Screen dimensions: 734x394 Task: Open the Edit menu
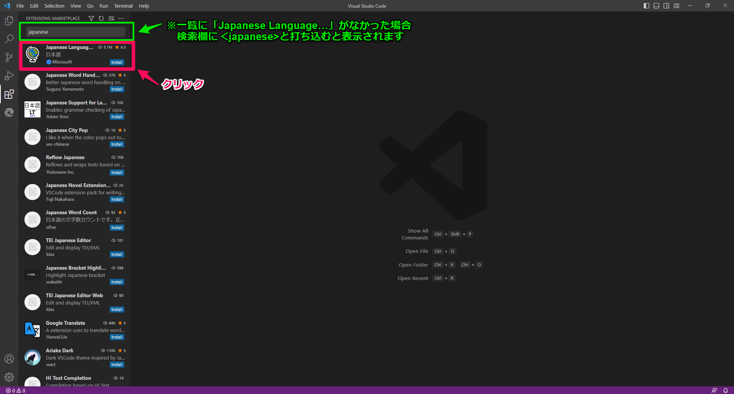(x=34, y=6)
